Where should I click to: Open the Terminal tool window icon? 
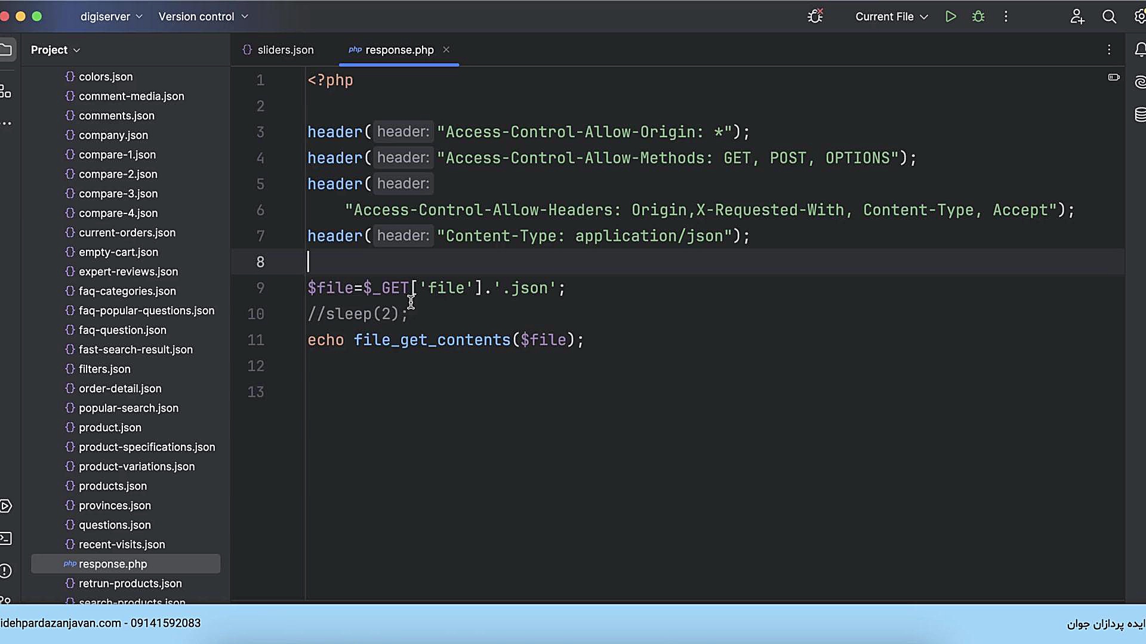click(6, 538)
